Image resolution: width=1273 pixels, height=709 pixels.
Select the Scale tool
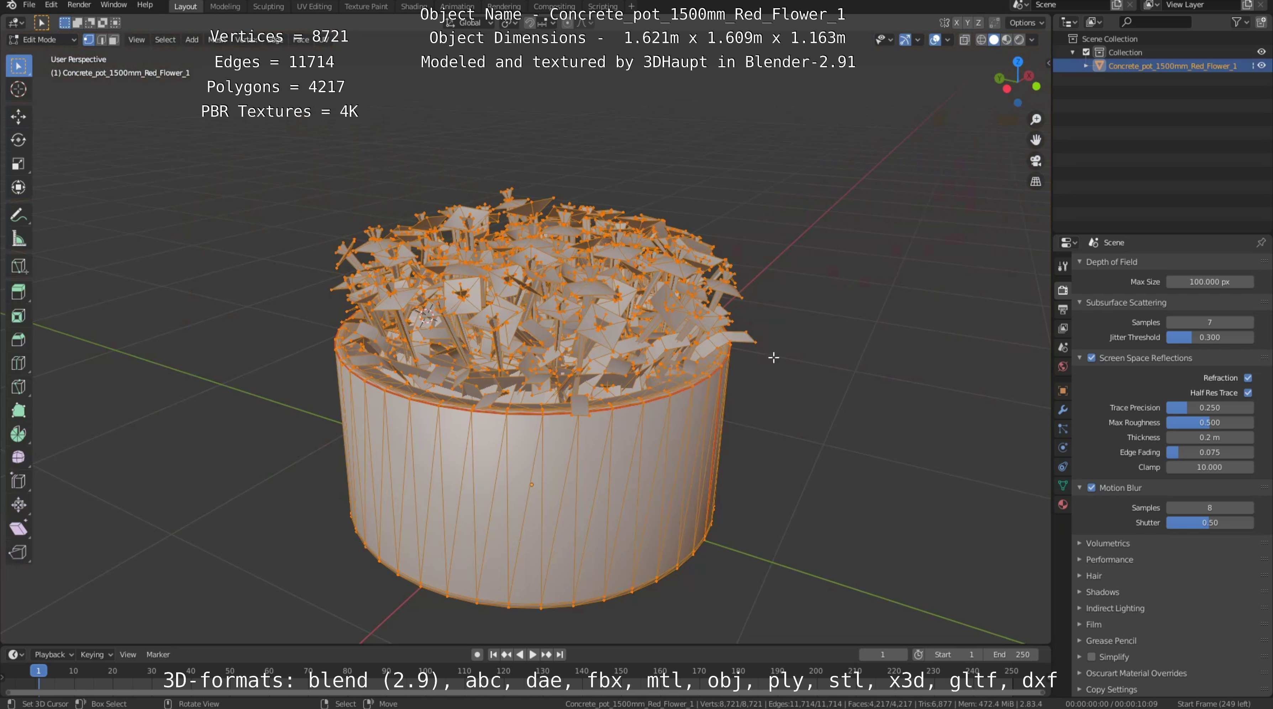(x=18, y=164)
